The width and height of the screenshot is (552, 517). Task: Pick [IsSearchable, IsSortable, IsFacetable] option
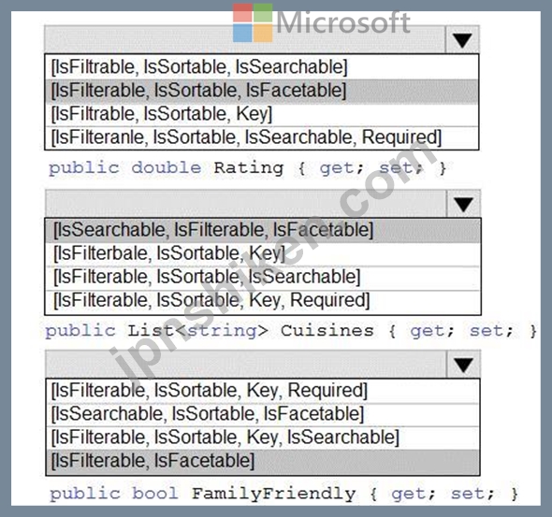[x=263, y=414]
